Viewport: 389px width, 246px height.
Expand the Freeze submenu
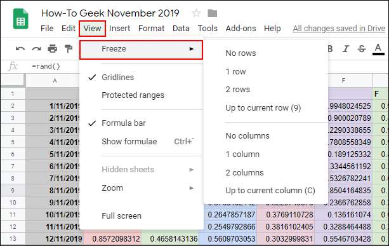(141, 50)
